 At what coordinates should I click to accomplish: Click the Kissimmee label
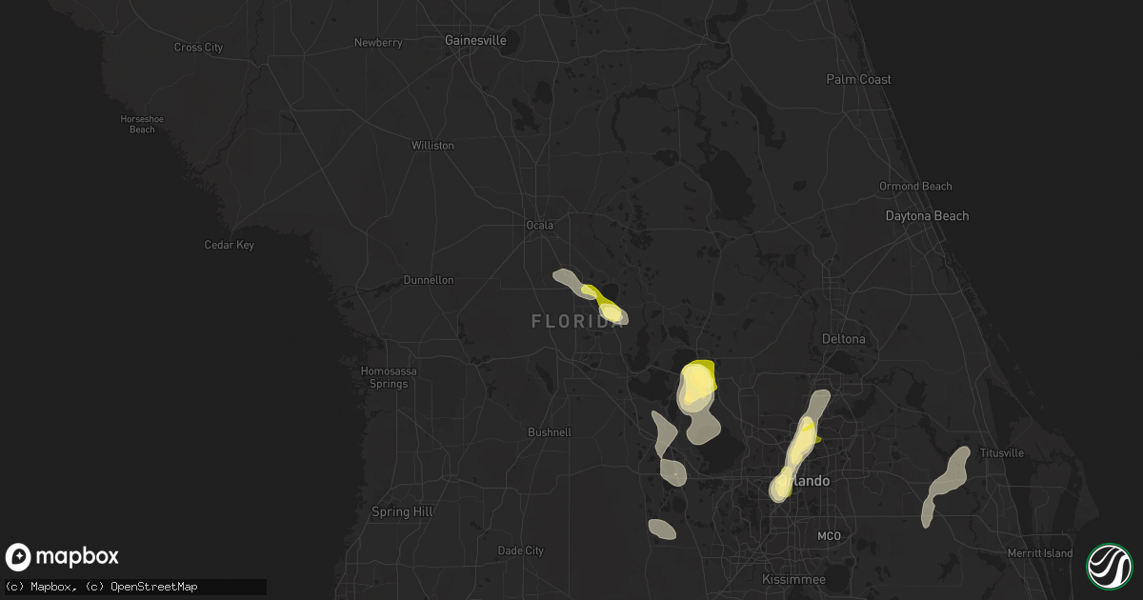tap(793, 579)
